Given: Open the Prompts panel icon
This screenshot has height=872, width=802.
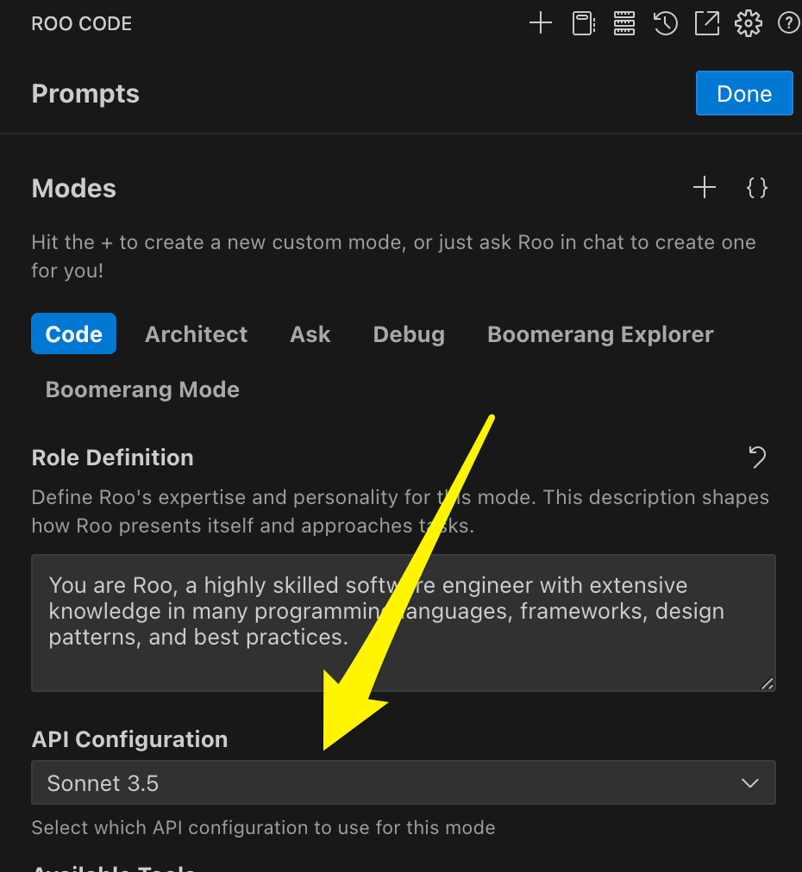Looking at the screenshot, I should (x=582, y=23).
